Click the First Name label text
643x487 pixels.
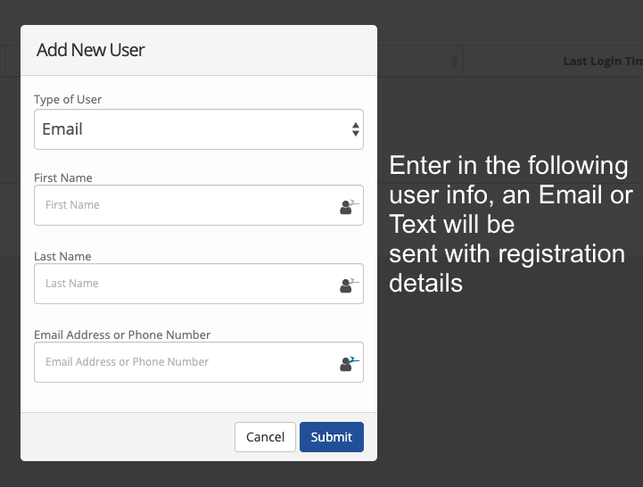62,177
